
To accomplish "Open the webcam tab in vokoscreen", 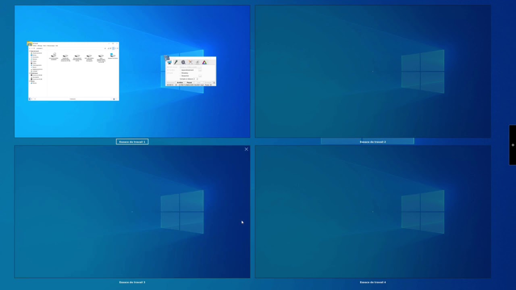I will click(x=197, y=62).
